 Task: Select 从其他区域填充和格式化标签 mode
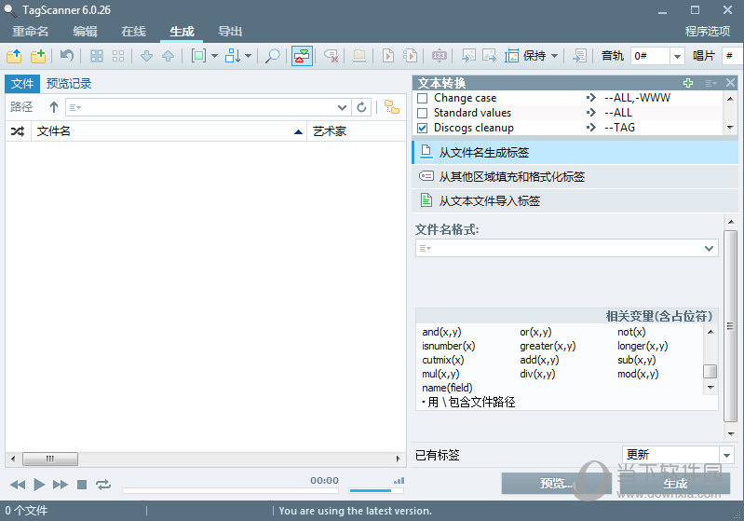click(x=575, y=177)
